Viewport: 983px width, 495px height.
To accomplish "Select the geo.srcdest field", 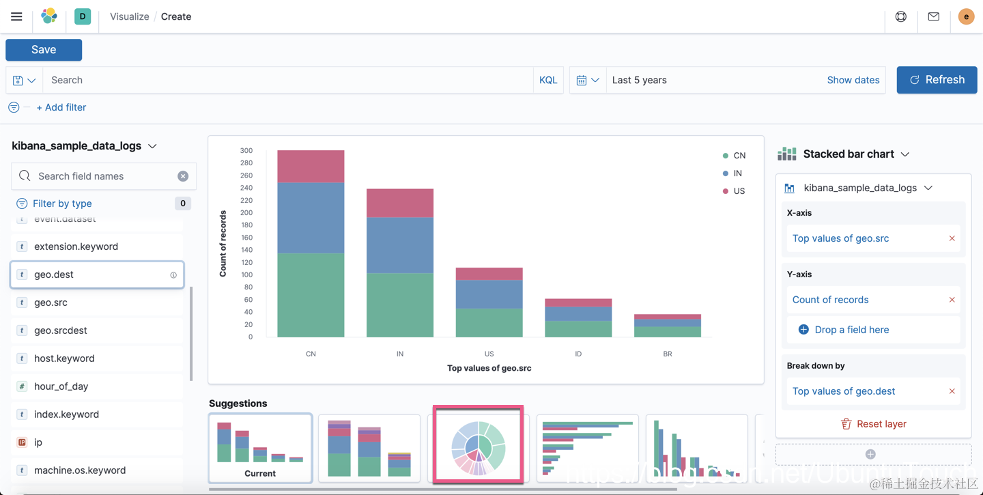I will coord(97,330).
